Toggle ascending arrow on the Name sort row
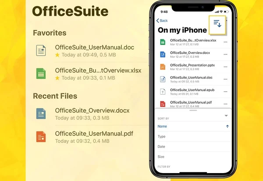The height and width of the screenshot is (181, 263). point(227,127)
